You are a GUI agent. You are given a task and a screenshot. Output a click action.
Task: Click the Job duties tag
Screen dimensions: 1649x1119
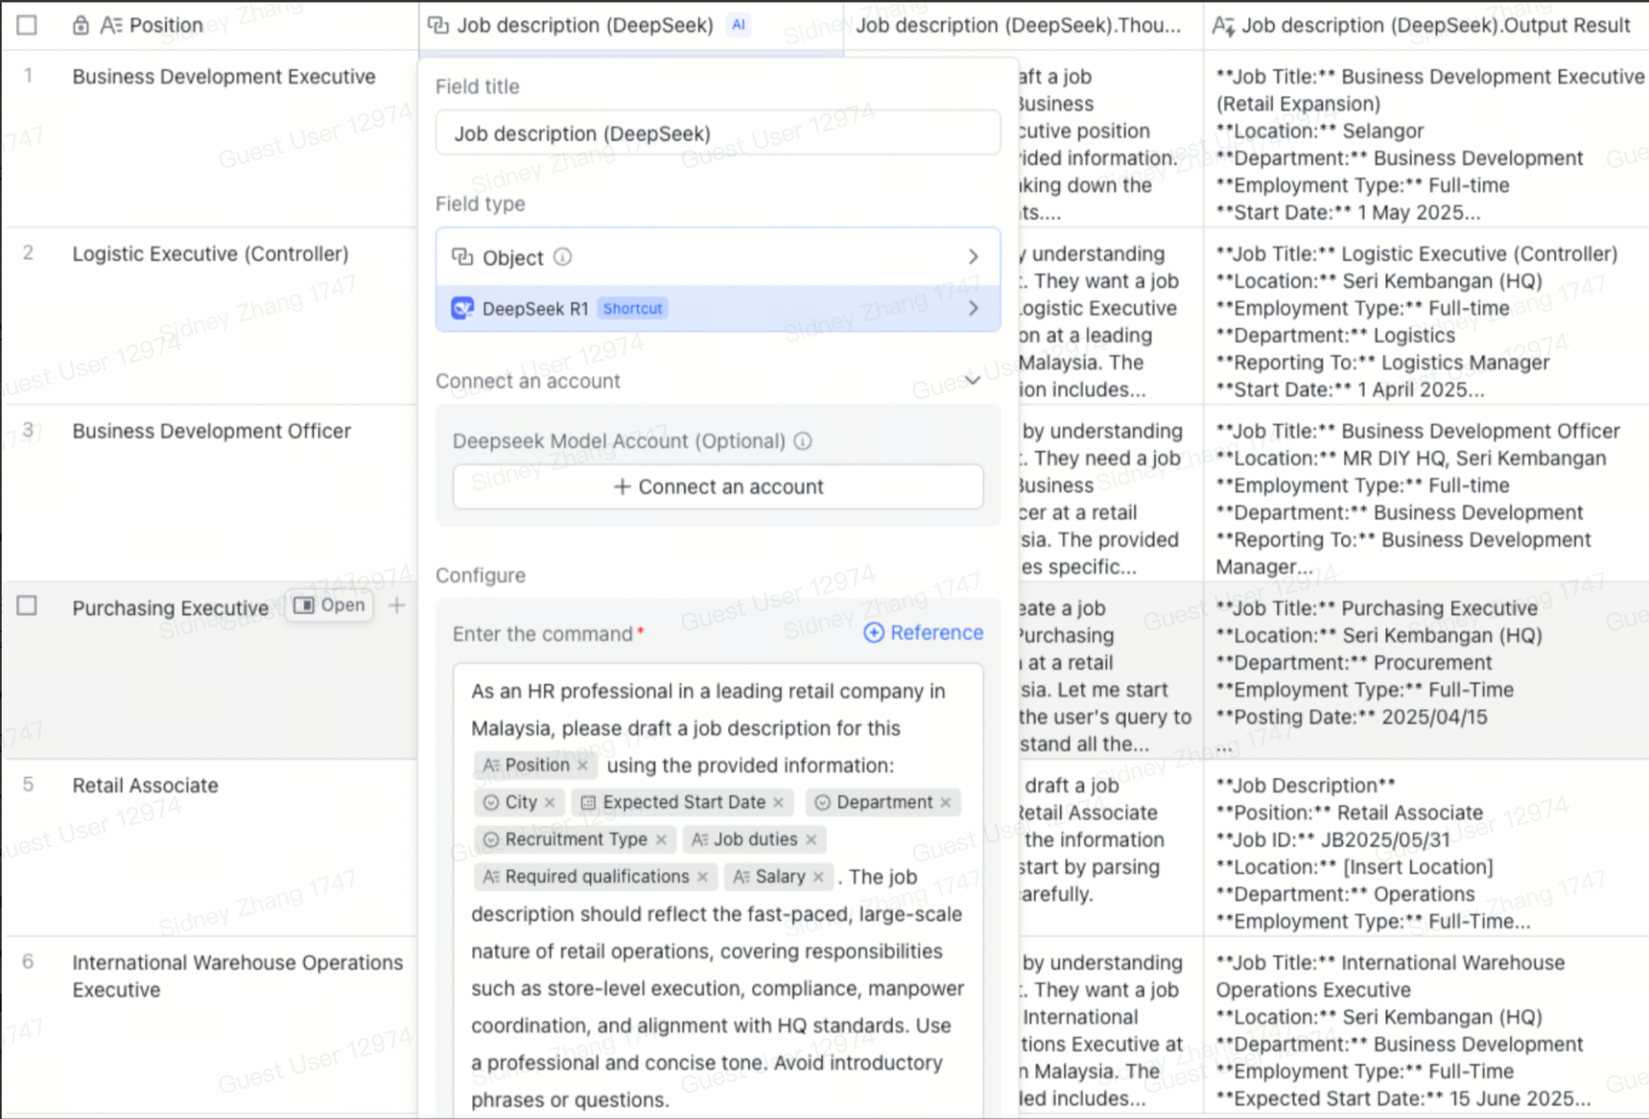click(x=754, y=840)
